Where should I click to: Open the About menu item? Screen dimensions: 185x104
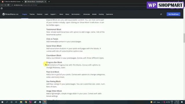click(x=67, y=14)
